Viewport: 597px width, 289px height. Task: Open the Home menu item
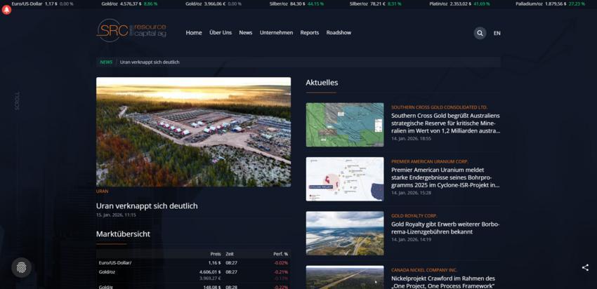tap(194, 33)
